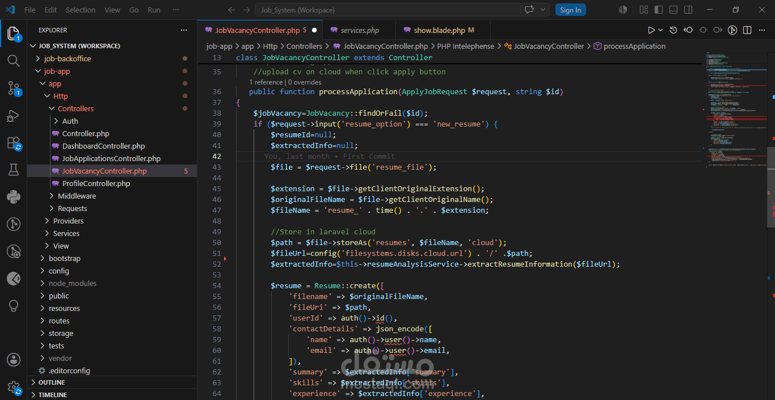This screenshot has width=775, height=400.
Task: Open the Accounts icon in activity bar
Action: 14,360
